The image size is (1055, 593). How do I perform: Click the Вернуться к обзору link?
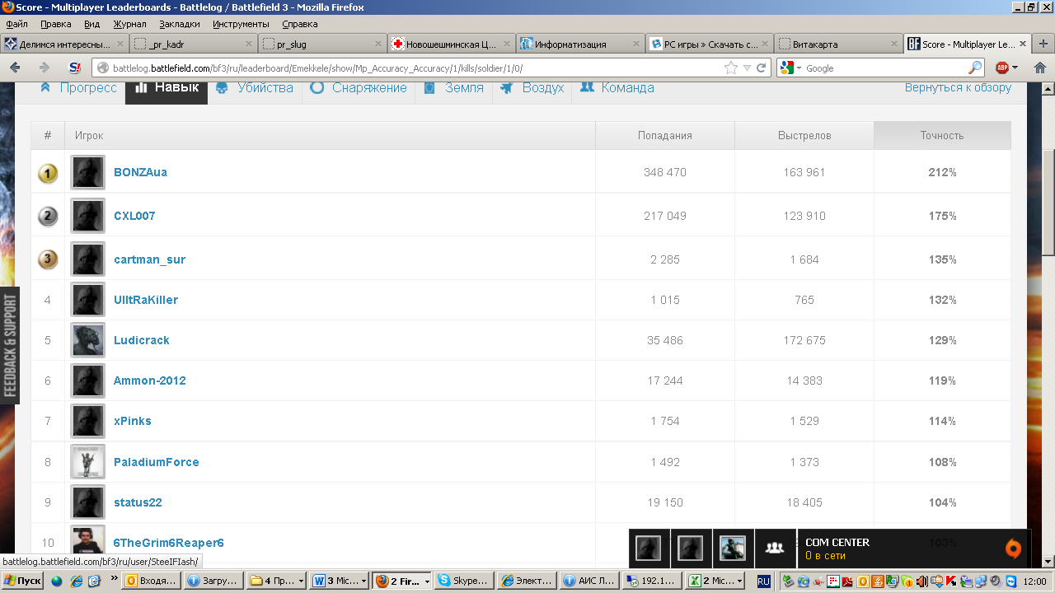958,87
